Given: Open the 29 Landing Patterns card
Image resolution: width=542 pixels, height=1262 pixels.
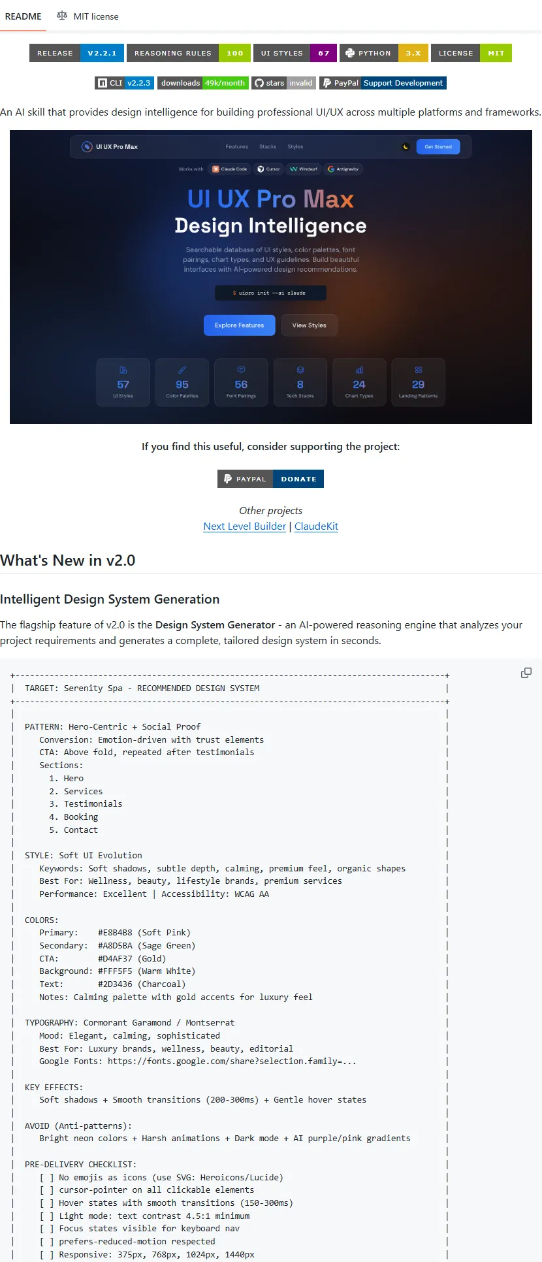Looking at the screenshot, I should click(418, 383).
